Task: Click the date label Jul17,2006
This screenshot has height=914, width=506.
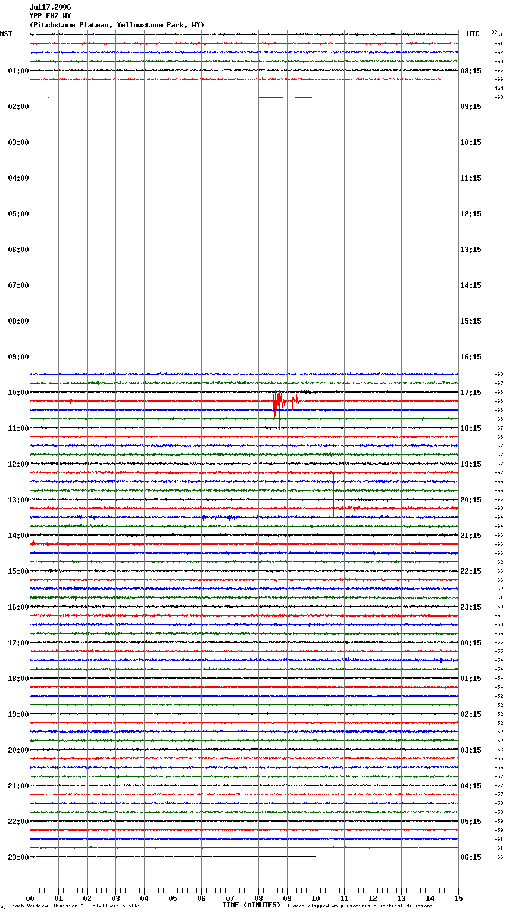Action: click(x=50, y=7)
